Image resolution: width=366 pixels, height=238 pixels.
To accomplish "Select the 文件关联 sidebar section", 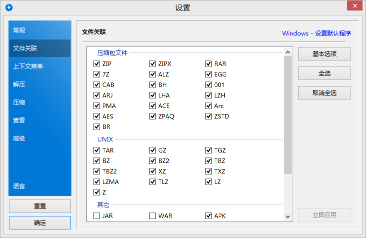I will coord(39,48).
